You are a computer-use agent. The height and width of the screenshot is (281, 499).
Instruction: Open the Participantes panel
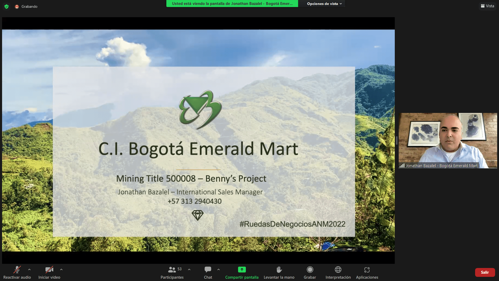[172, 272]
